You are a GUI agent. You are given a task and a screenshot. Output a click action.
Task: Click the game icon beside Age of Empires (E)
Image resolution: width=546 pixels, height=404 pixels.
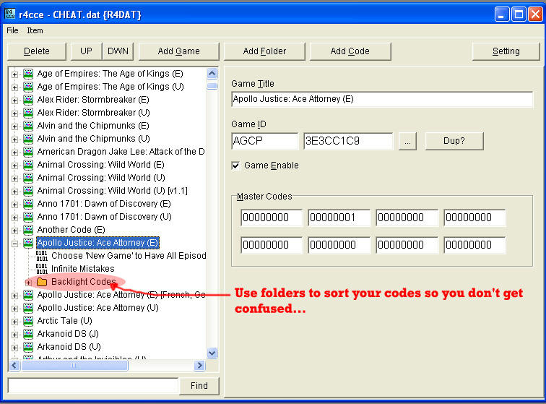28,74
